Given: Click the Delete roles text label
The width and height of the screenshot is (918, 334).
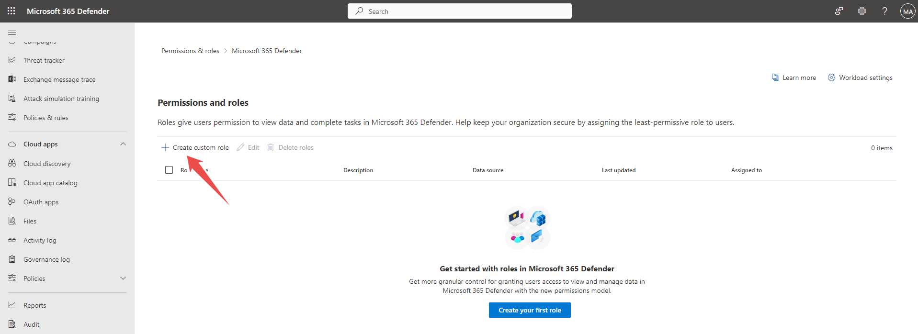Looking at the screenshot, I should [296, 147].
